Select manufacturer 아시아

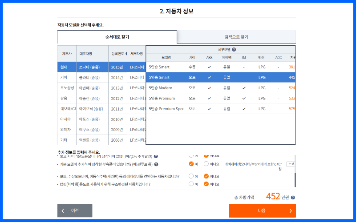point(67,119)
